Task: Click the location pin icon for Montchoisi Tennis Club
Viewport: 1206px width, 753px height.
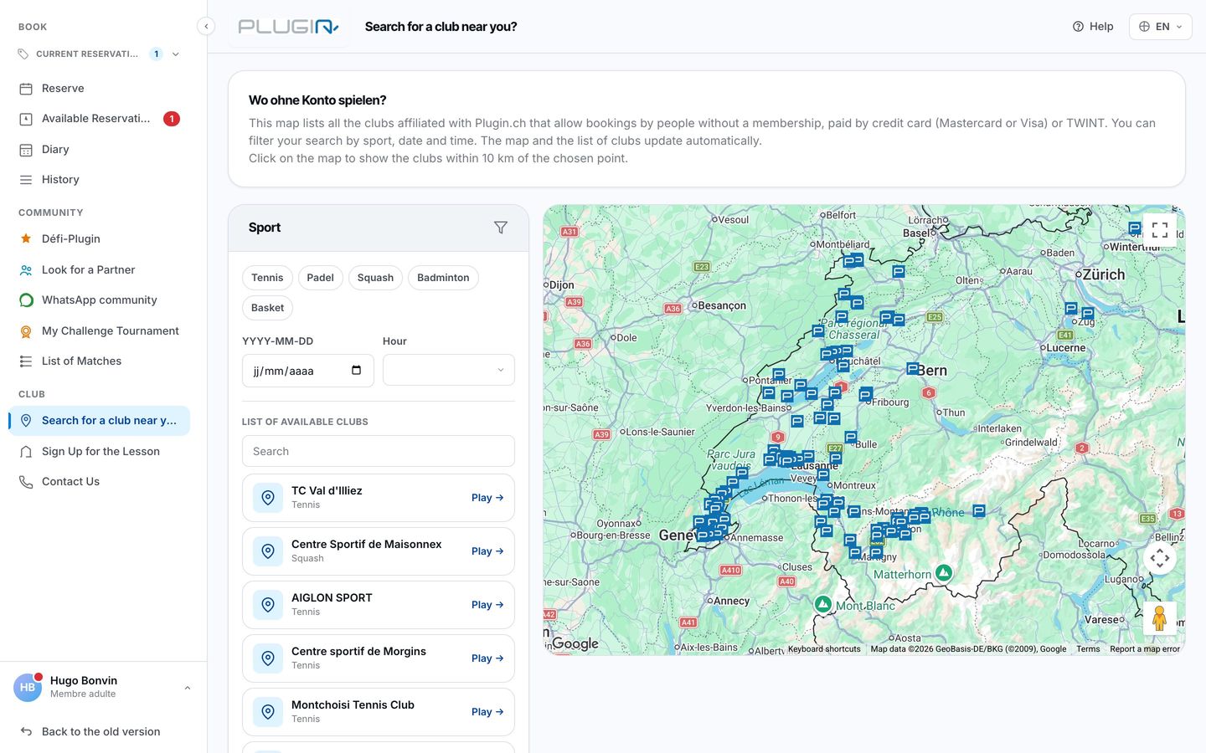Action: pos(268,712)
